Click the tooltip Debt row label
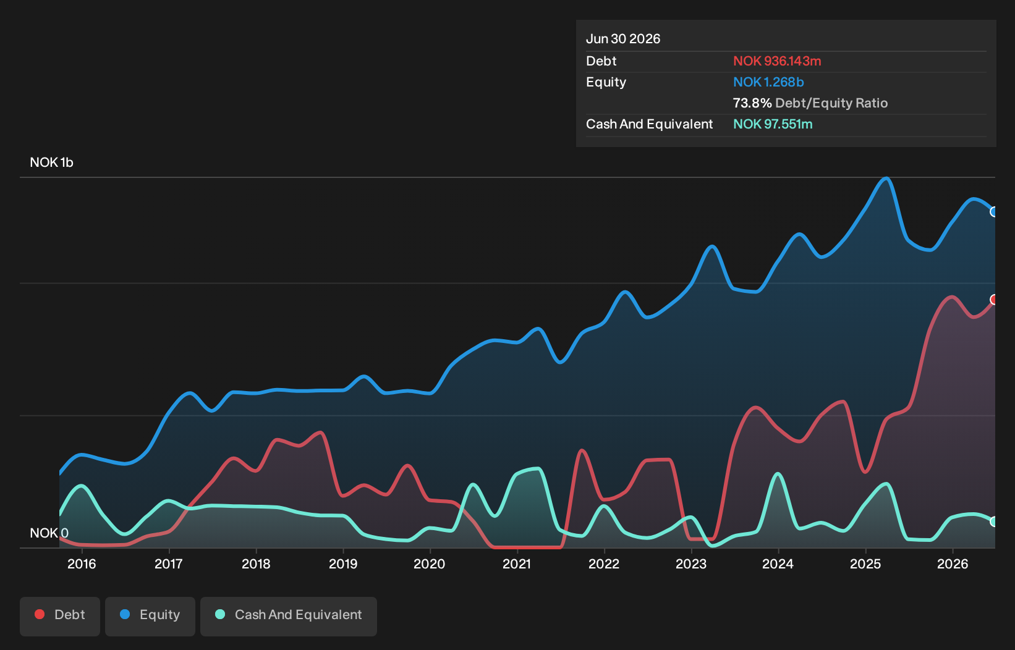The image size is (1015, 650). [x=601, y=61]
